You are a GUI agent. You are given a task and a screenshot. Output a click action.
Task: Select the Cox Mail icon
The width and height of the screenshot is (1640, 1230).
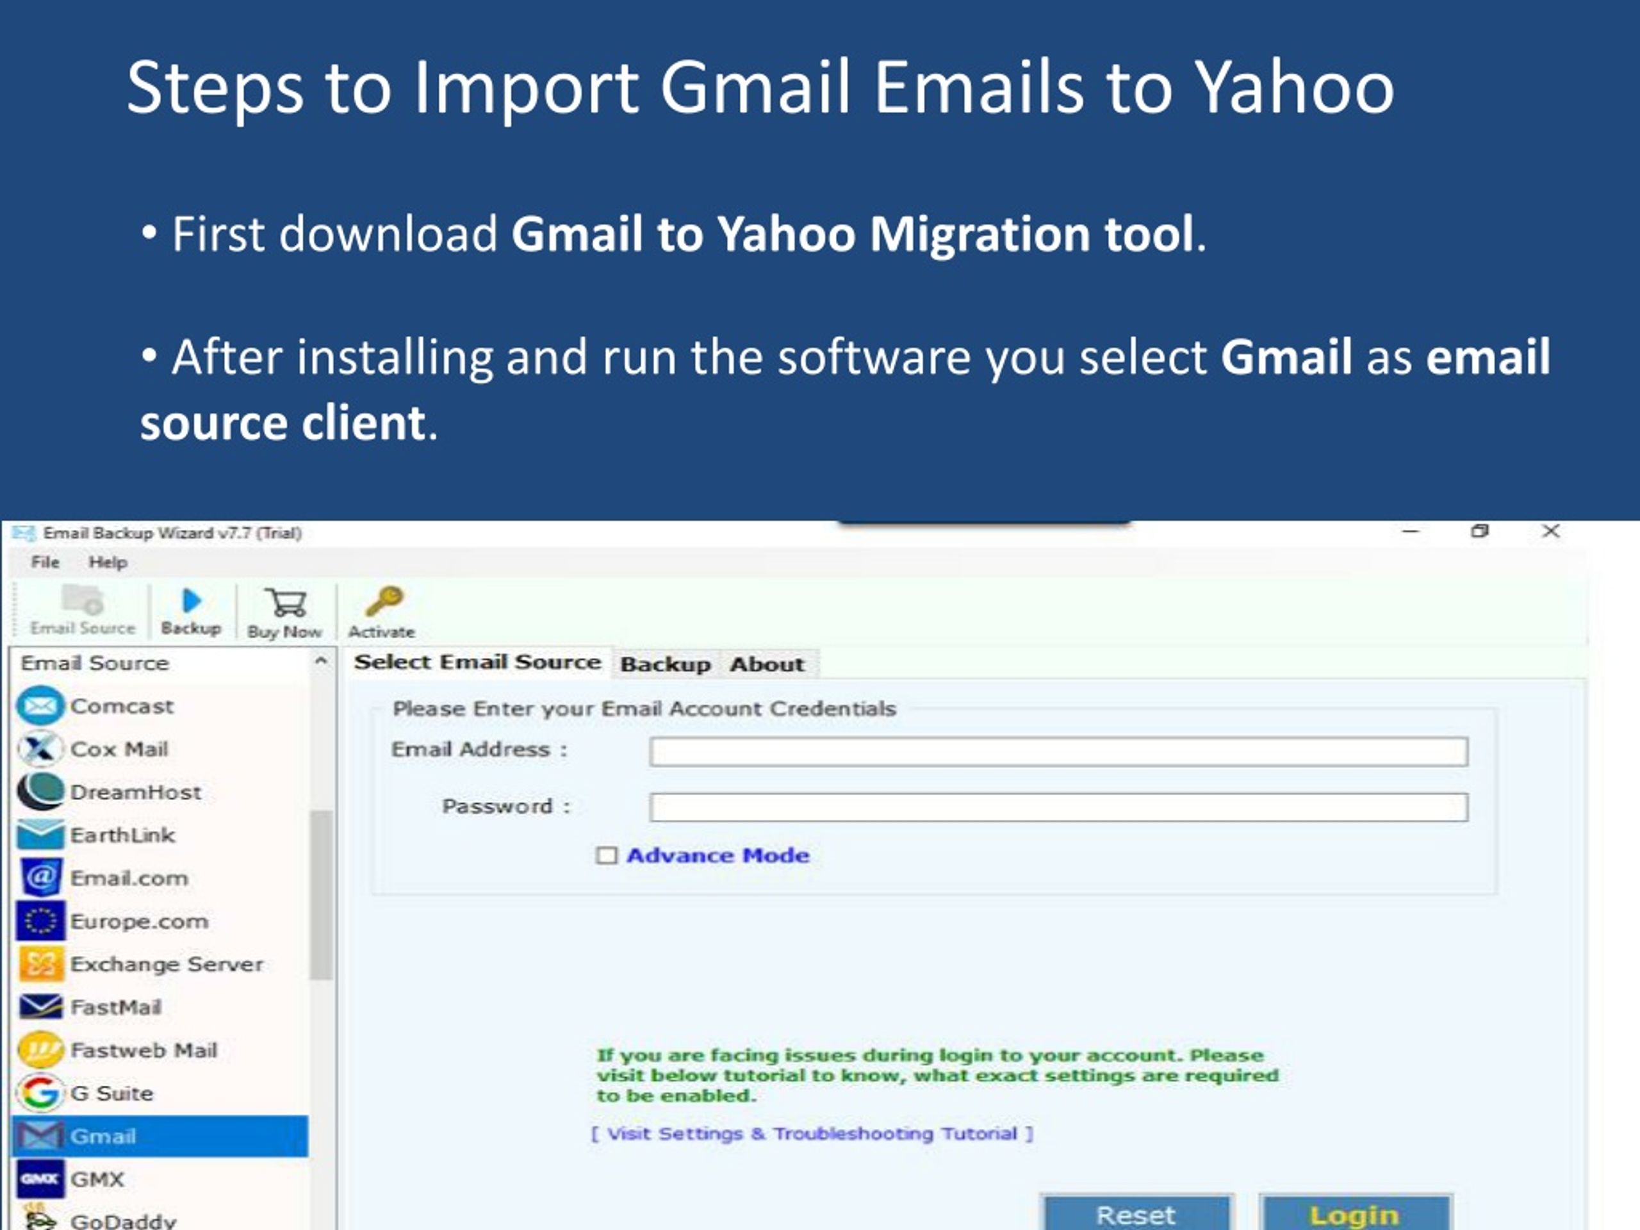tap(40, 749)
